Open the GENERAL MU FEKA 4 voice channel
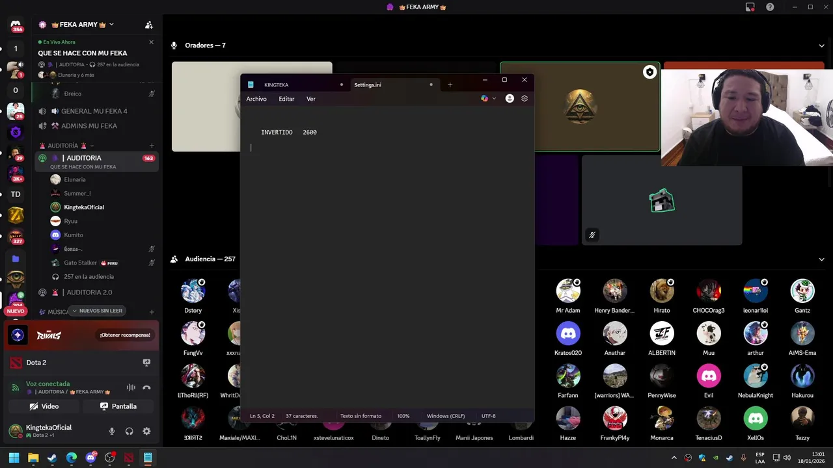The height and width of the screenshot is (468, 833). point(94,111)
